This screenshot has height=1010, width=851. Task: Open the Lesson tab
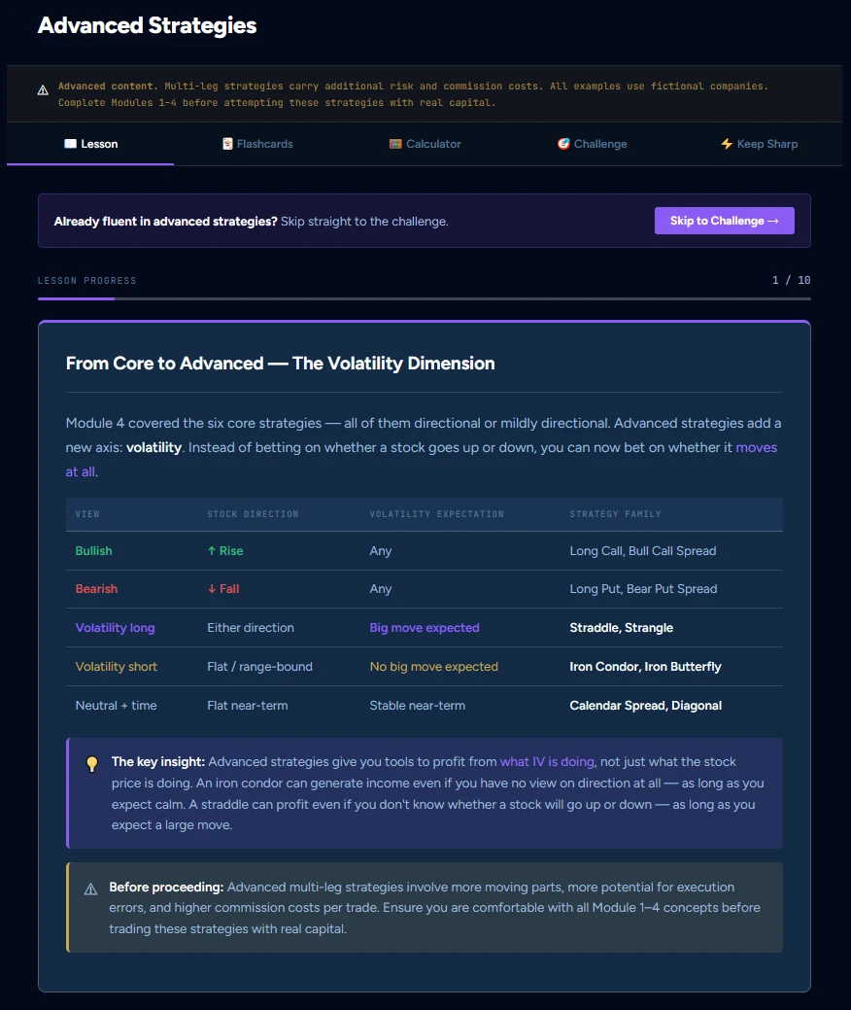(90, 144)
